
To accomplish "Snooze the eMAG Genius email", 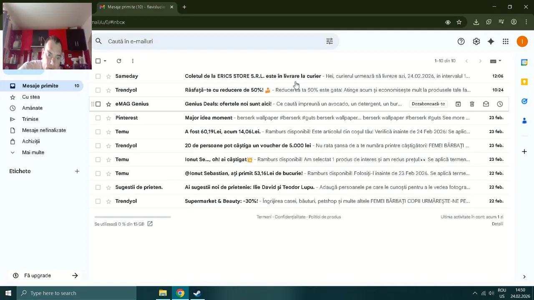I will click(500, 104).
